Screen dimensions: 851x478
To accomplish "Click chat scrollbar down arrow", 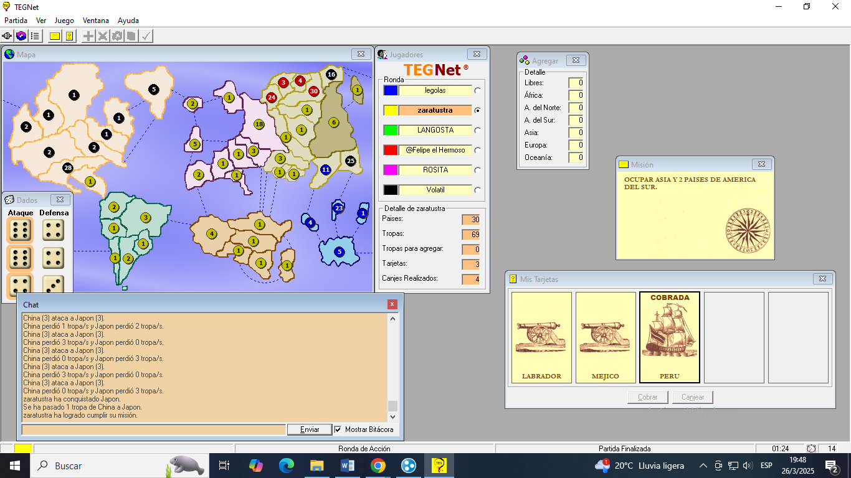I will click(x=392, y=416).
